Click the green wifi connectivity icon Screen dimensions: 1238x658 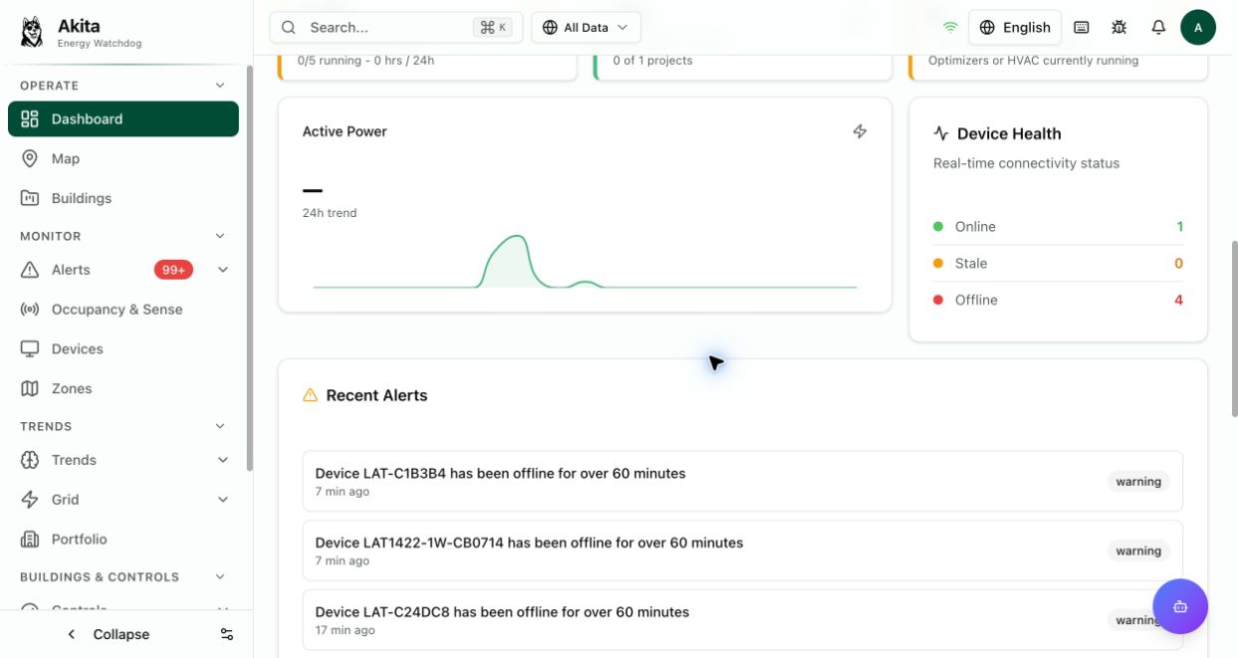950,28
